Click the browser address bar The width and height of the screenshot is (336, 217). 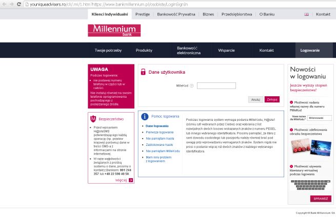pos(180,4)
